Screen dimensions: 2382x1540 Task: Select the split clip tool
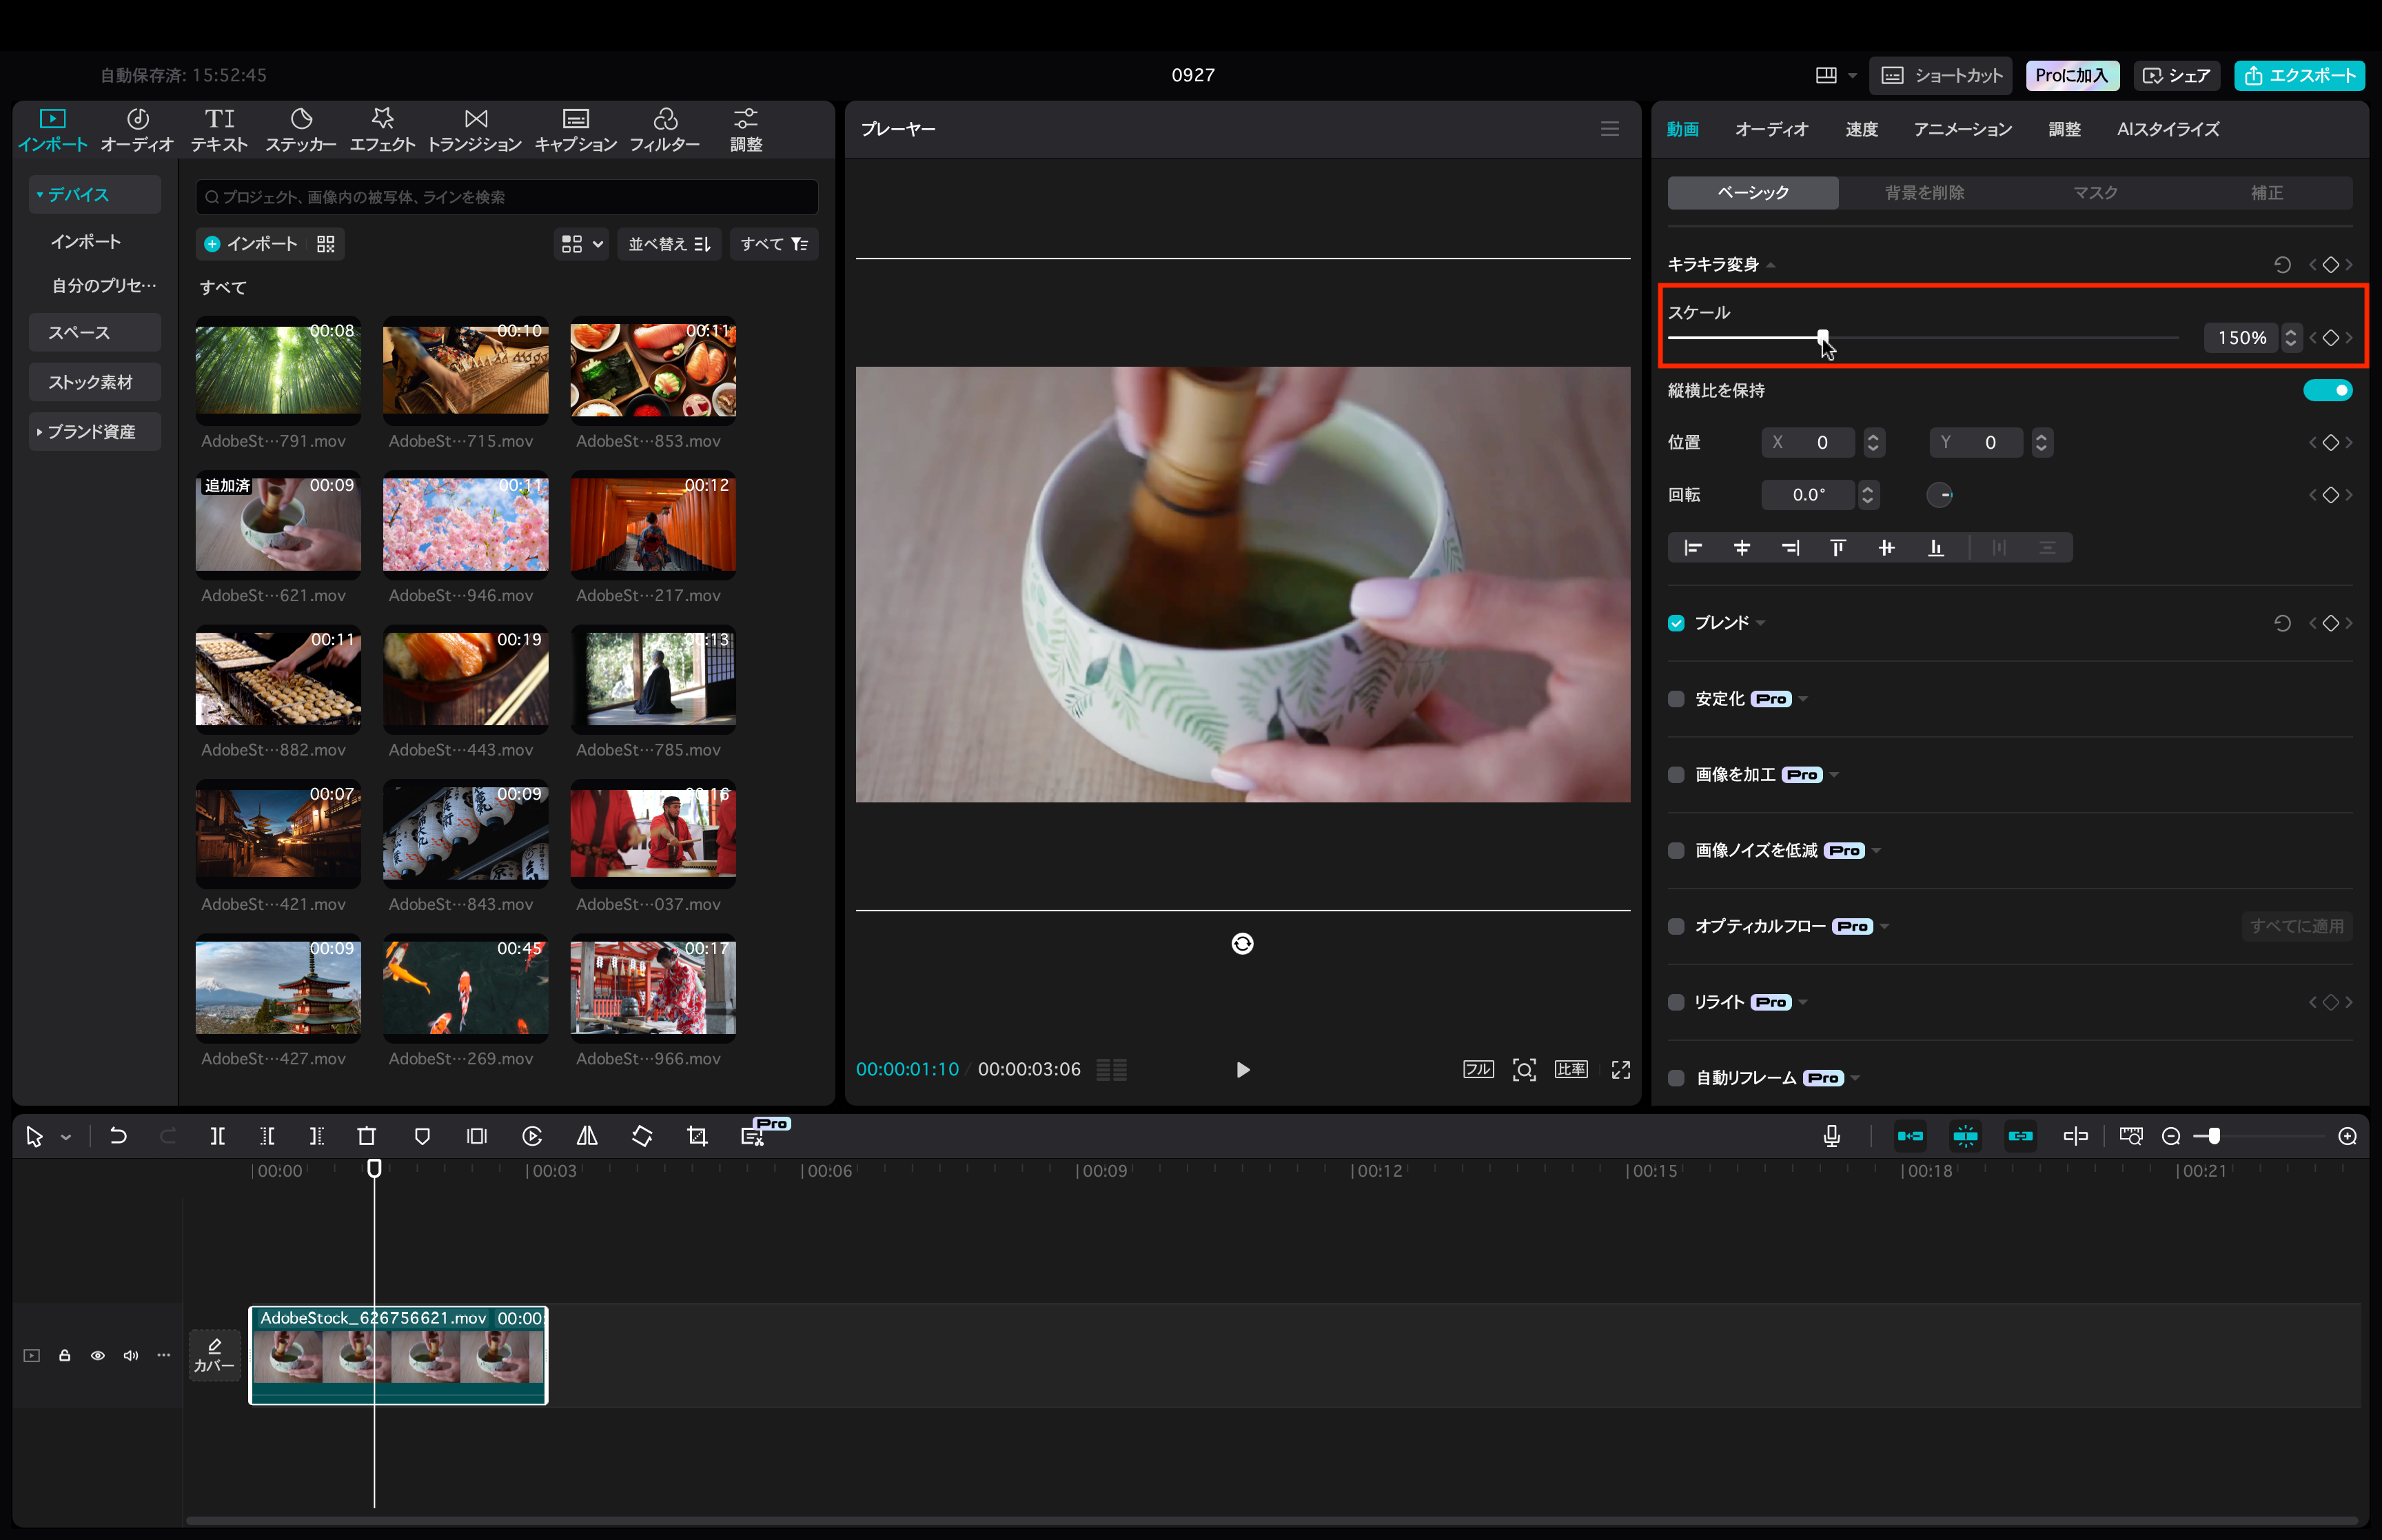(x=217, y=1136)
